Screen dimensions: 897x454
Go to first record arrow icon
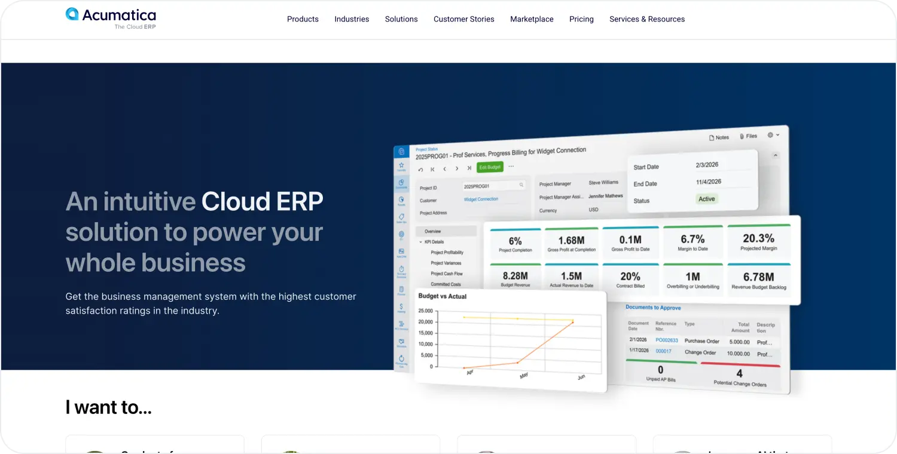[432, 169]
